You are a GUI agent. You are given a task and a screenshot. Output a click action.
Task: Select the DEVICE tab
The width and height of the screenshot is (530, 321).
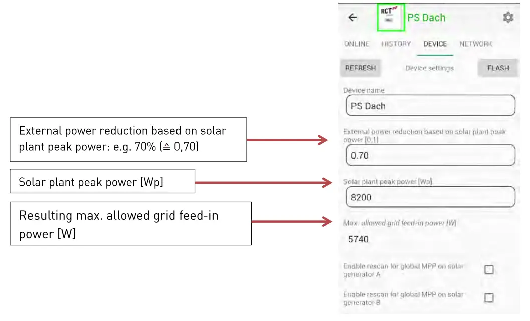(x=435, y=44)
